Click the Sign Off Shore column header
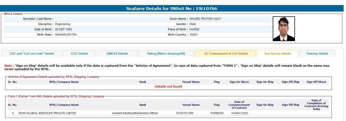Image resolution: width=346 pixels, height=121 pixels. click(x=316, y=82)
